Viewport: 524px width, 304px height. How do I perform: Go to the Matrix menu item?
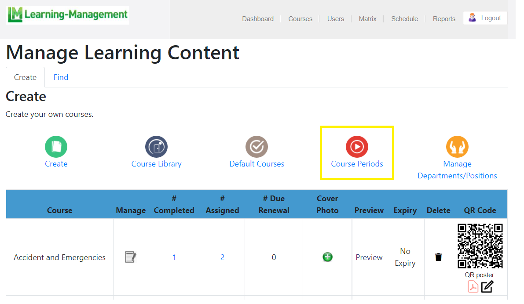coord(367,19)
